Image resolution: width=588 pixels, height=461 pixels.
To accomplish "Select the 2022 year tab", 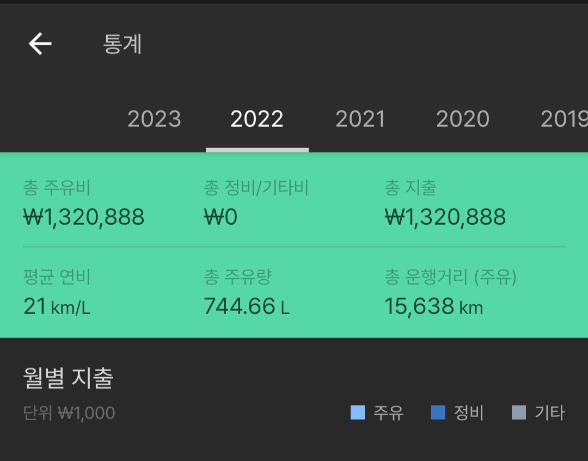I will pos(257,119).
